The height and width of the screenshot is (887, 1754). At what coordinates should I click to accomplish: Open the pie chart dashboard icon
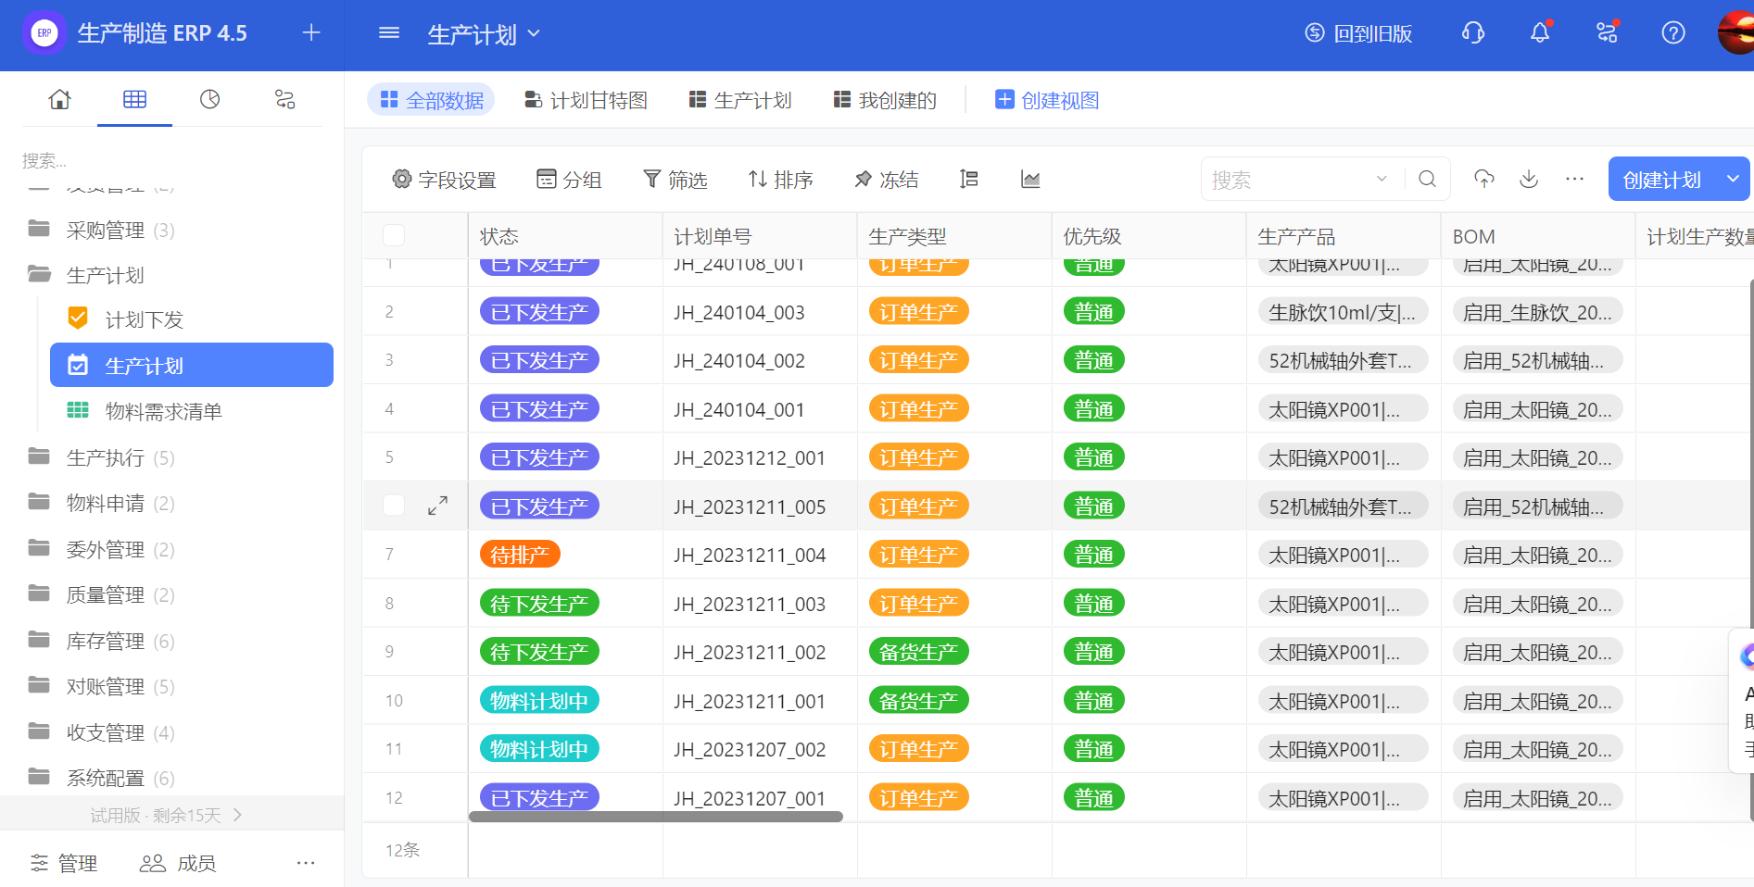pyautogui.click(x=210, y=99)
